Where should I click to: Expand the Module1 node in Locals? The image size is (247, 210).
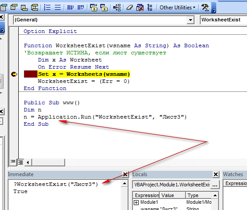click(x=136, y=202)
